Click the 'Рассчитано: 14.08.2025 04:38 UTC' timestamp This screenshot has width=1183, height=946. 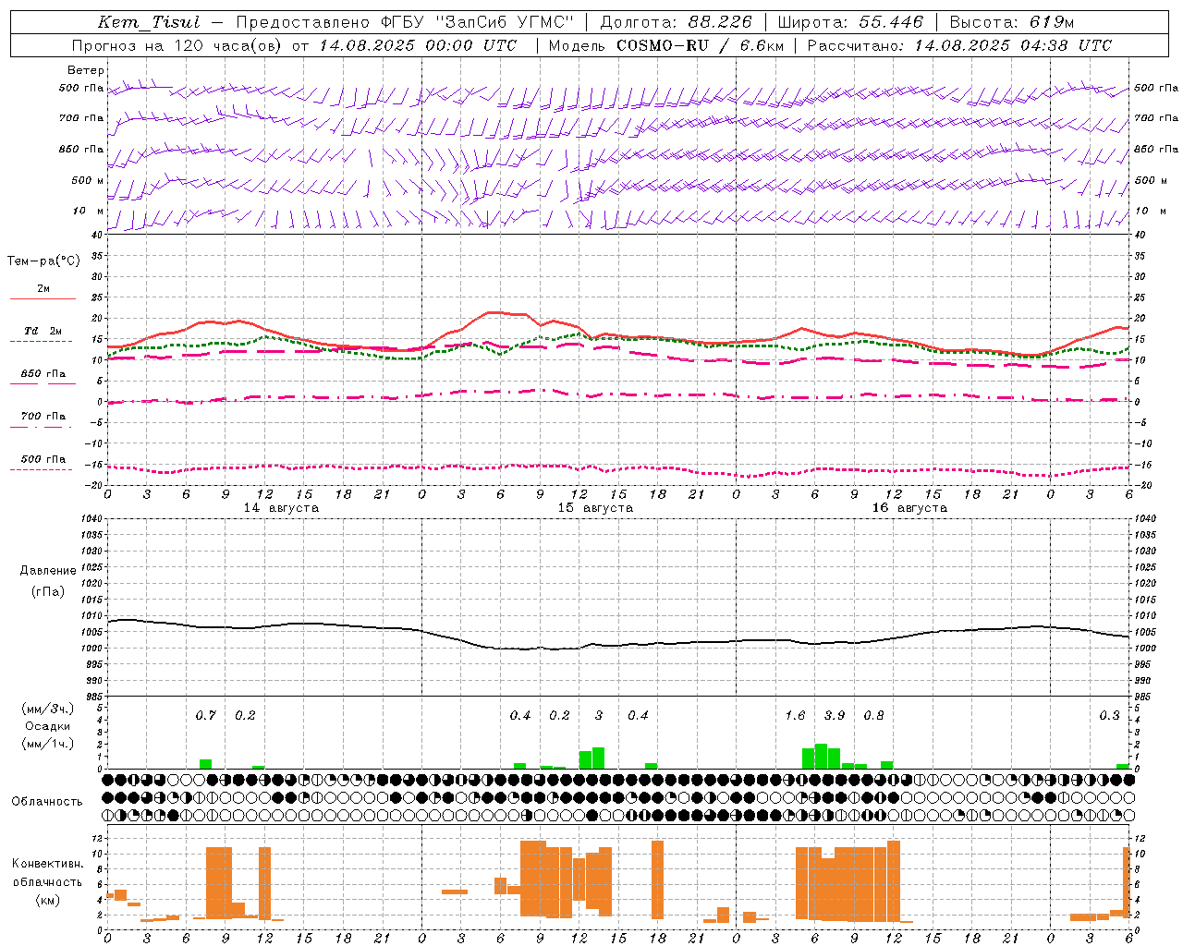(x=959, y=45)
